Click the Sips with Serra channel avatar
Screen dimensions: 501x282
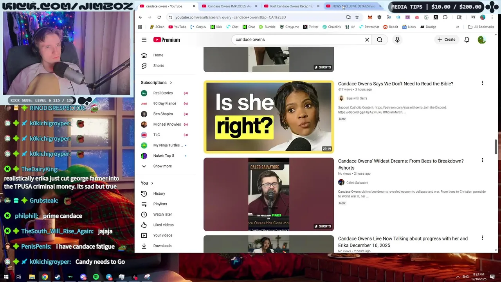coord(341,98)
